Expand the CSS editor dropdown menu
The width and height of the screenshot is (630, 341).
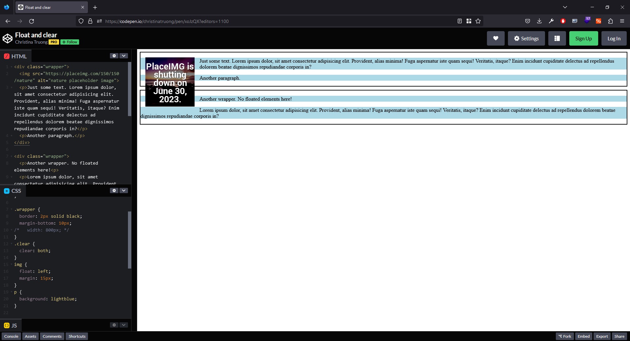pos(124,191)
